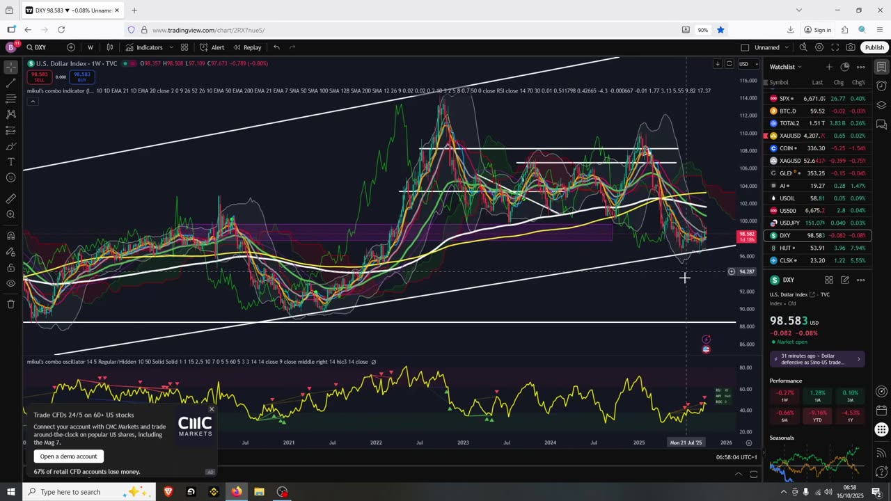
Task: Open the Dollar defensive news headline
Action: point(818,359)
